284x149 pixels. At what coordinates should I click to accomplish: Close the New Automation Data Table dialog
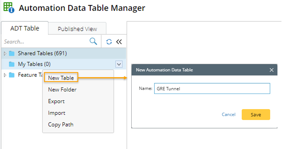click(271, 70)
